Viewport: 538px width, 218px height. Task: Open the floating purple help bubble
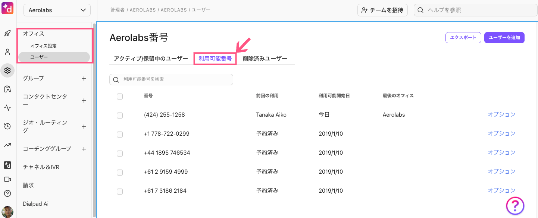pos(515,205)
